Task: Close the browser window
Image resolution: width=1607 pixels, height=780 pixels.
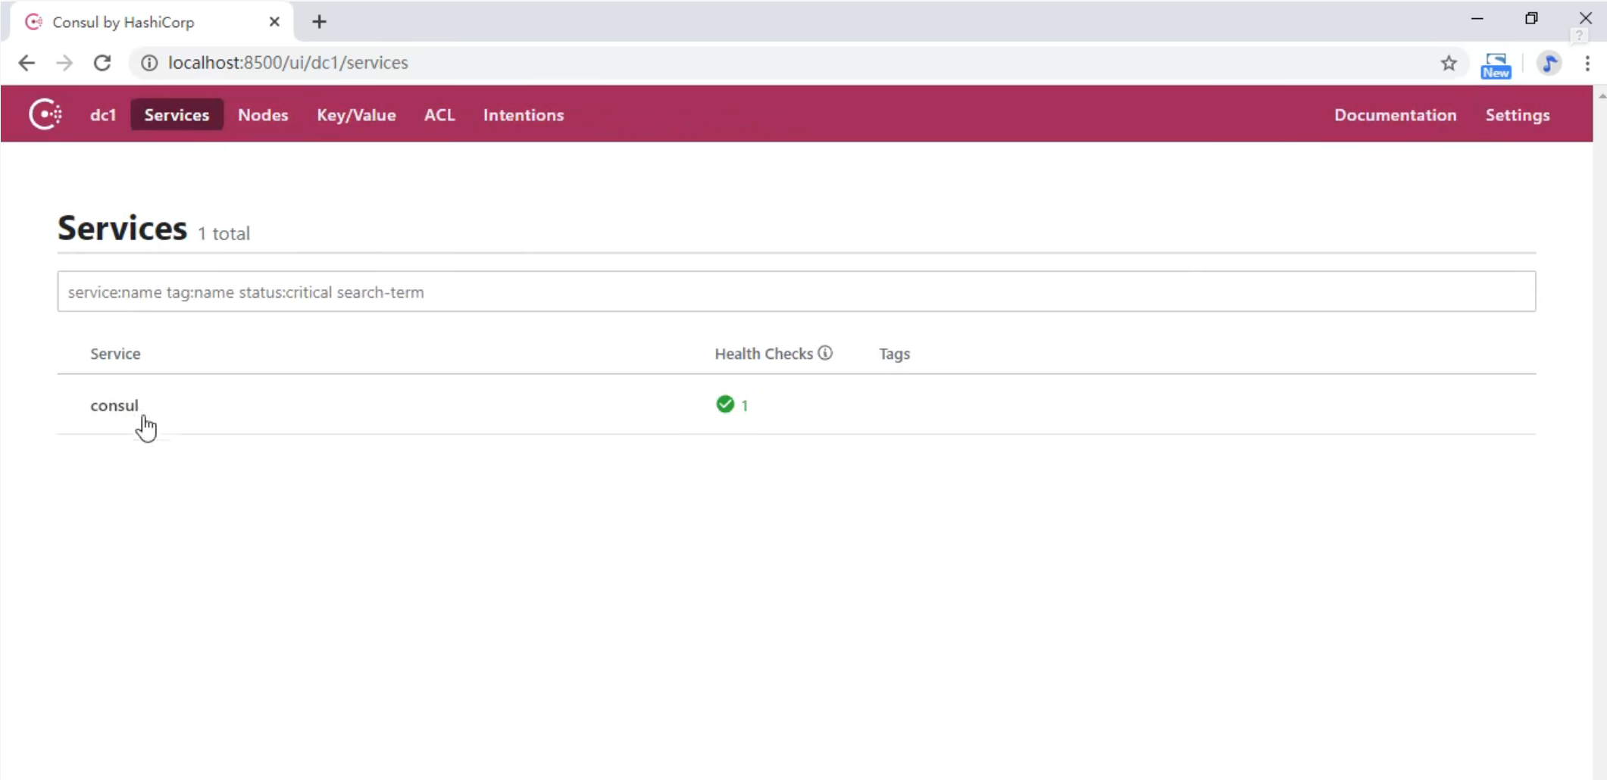Action: [1586, 18]
